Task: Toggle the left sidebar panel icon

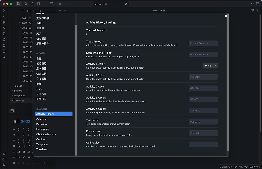Action: (51, 4)
